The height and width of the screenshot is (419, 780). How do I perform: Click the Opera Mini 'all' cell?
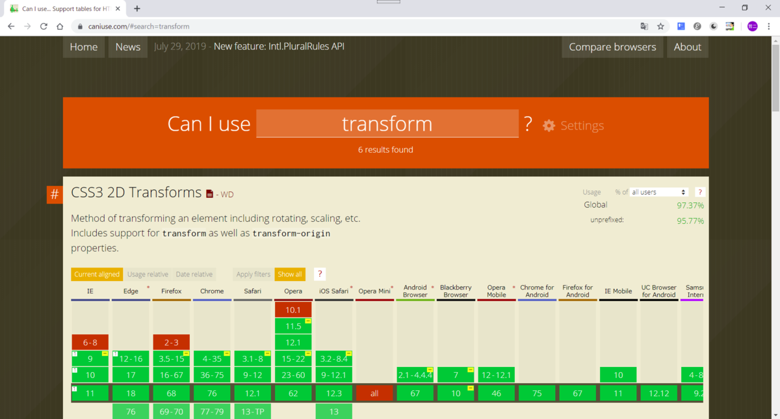click(374, 393)
